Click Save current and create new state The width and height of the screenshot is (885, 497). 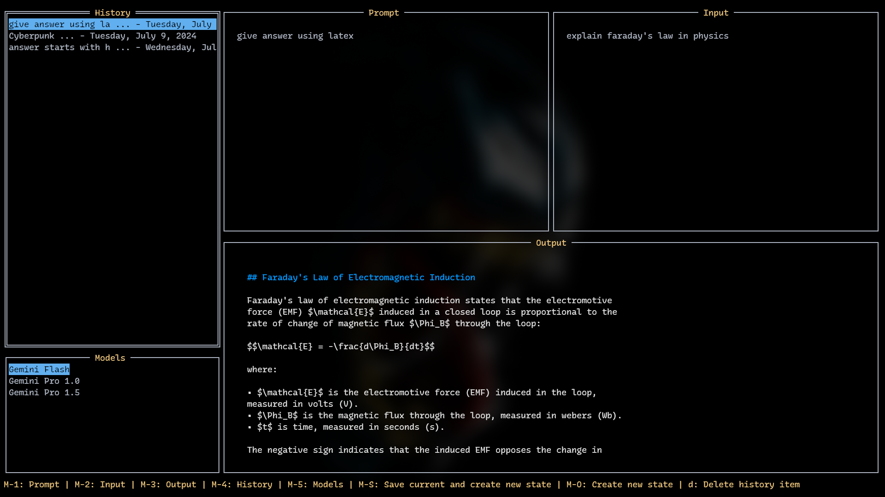click(x=454, y=485)
